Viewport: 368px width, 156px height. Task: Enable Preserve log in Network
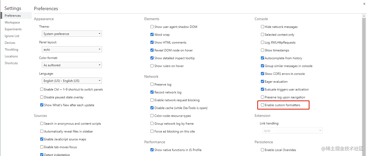152,85
